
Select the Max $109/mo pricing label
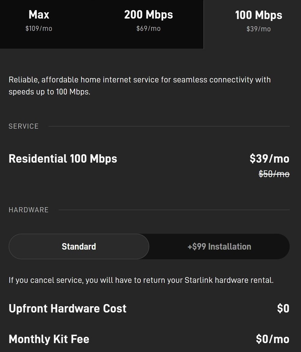(39, 29)
